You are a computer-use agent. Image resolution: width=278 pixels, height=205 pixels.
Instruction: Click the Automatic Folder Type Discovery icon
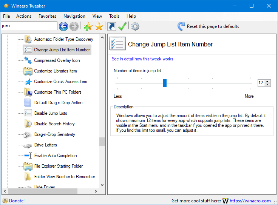[x=28, y=39]
